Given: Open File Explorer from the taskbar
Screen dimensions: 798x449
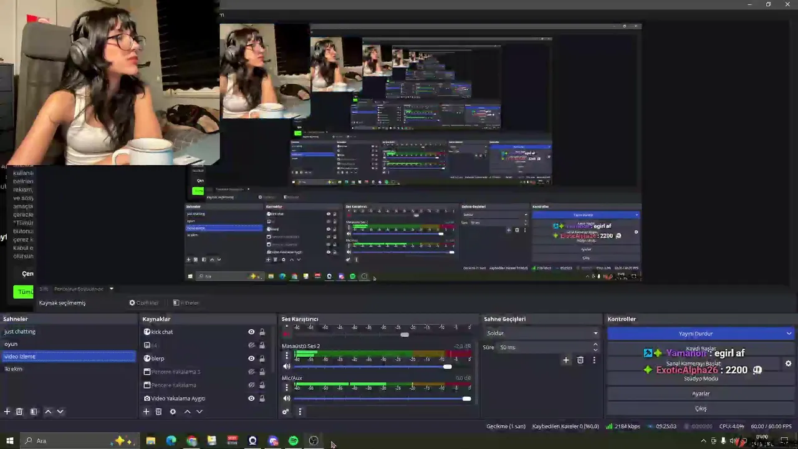Looking at the screenshot, I should pos(150,441).
